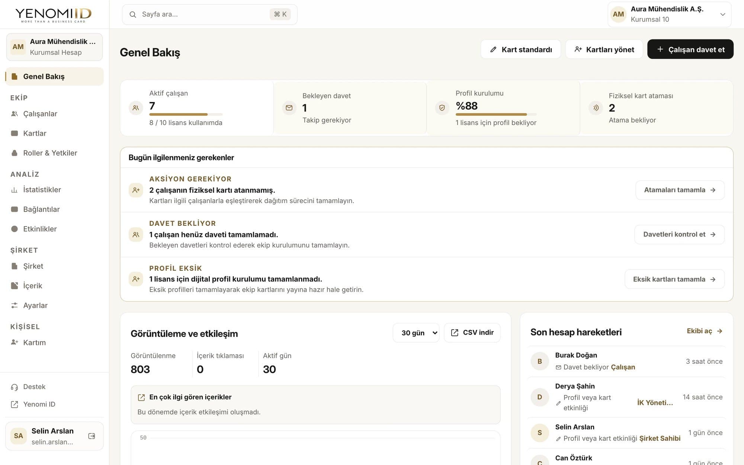
Task: Click Eksik kartları tamamla
Action: tap(674, 279)
